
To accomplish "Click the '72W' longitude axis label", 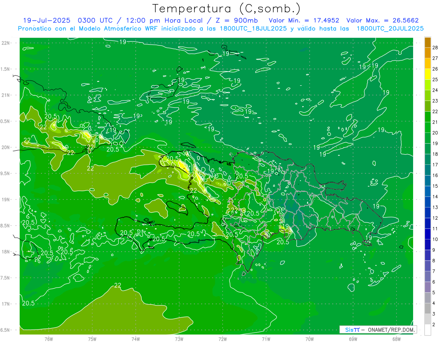I will (x=222, y=339).
